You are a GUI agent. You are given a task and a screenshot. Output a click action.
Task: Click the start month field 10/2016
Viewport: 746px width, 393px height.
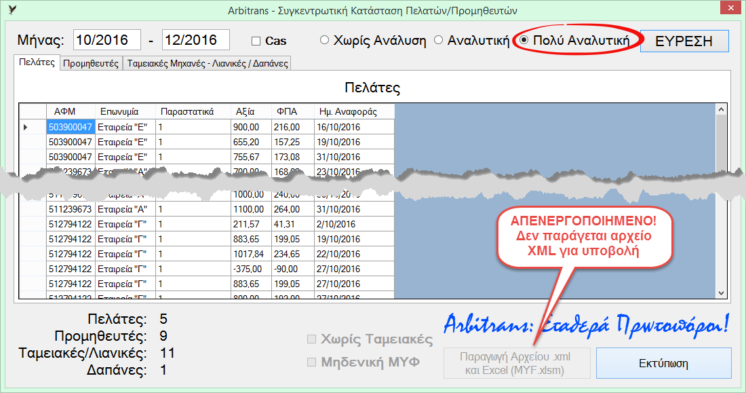click(107, 40)
